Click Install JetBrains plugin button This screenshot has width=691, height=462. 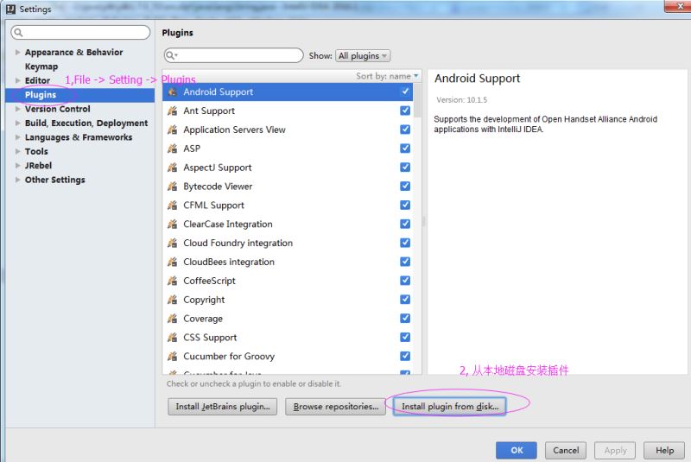(223, 407)
